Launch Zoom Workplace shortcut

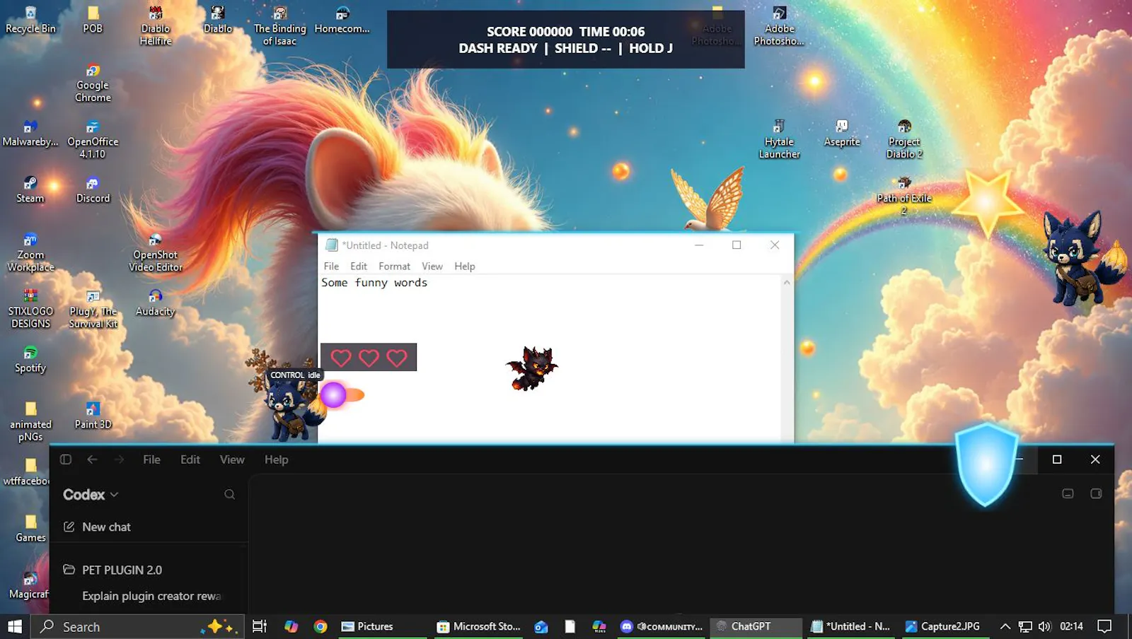(30, 252)
